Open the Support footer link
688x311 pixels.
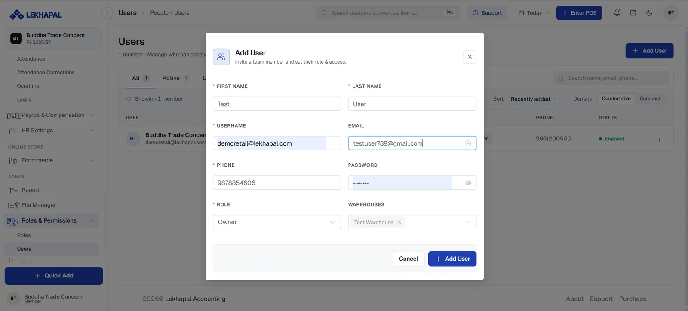tap(601, 299)
